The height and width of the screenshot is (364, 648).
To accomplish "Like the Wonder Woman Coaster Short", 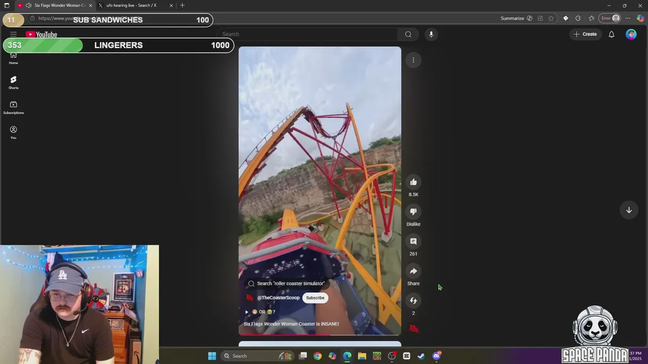I will [x=413, y=182].
